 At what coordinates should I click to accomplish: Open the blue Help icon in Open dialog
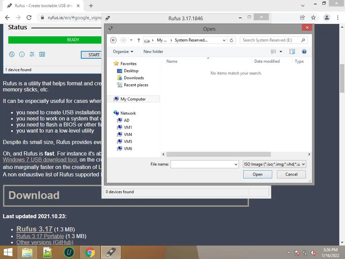point(304,52)
